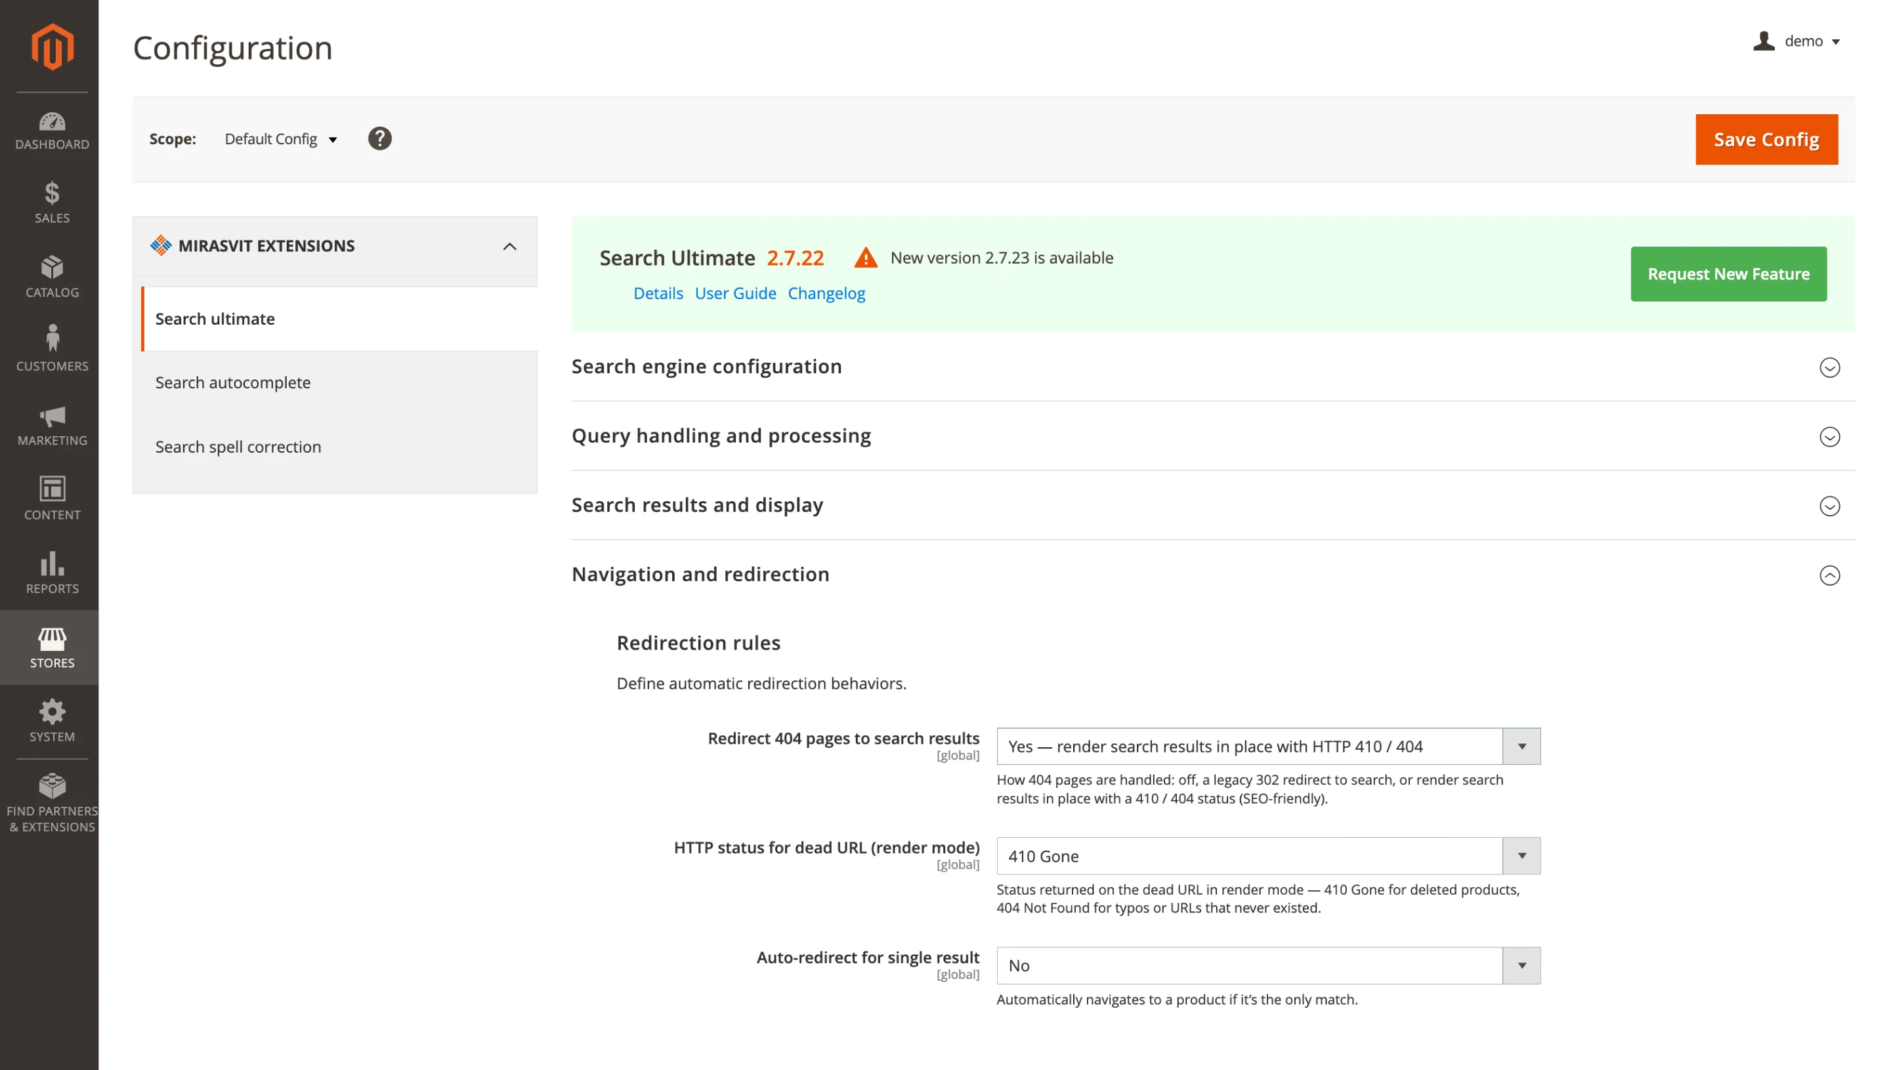Open the Changelog link
This screenshot has height=1070, width=1889.
click(x=826, y=293)
